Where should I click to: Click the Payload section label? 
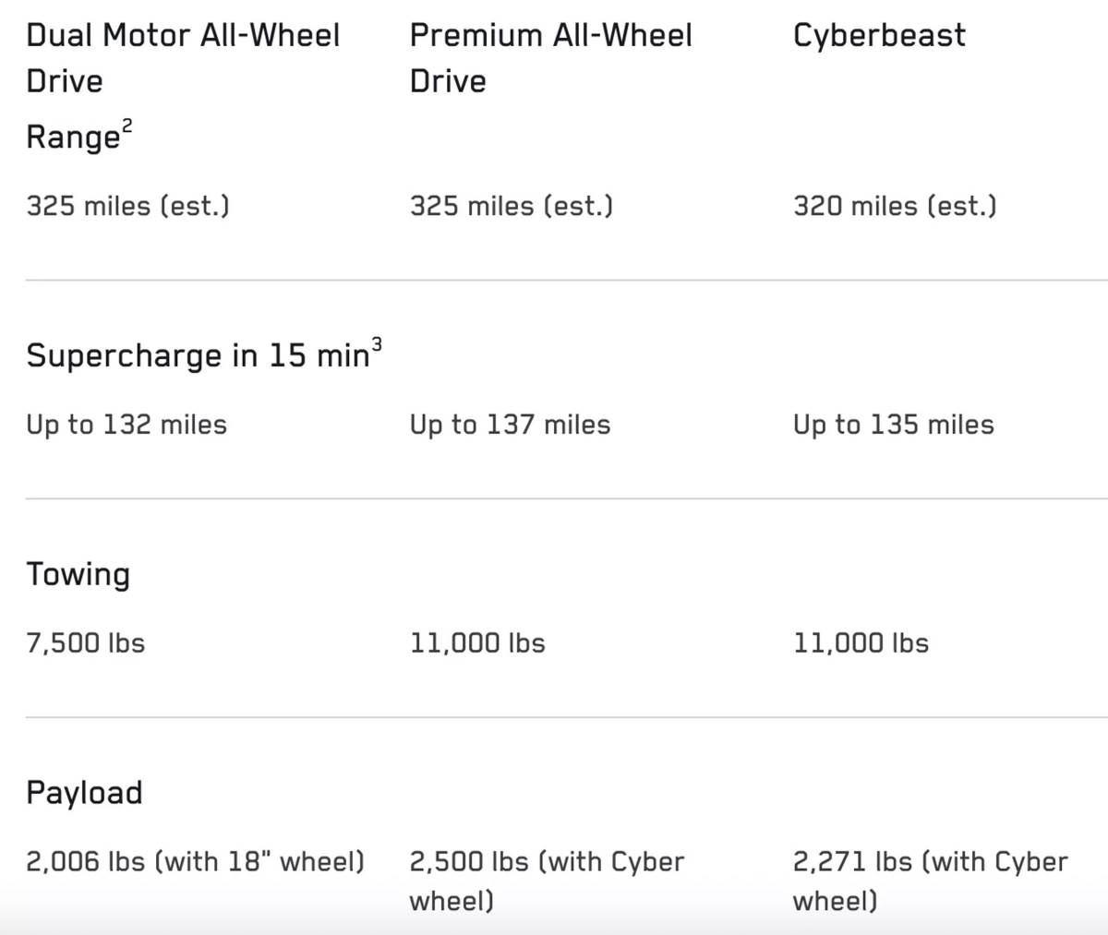point(84,793)
